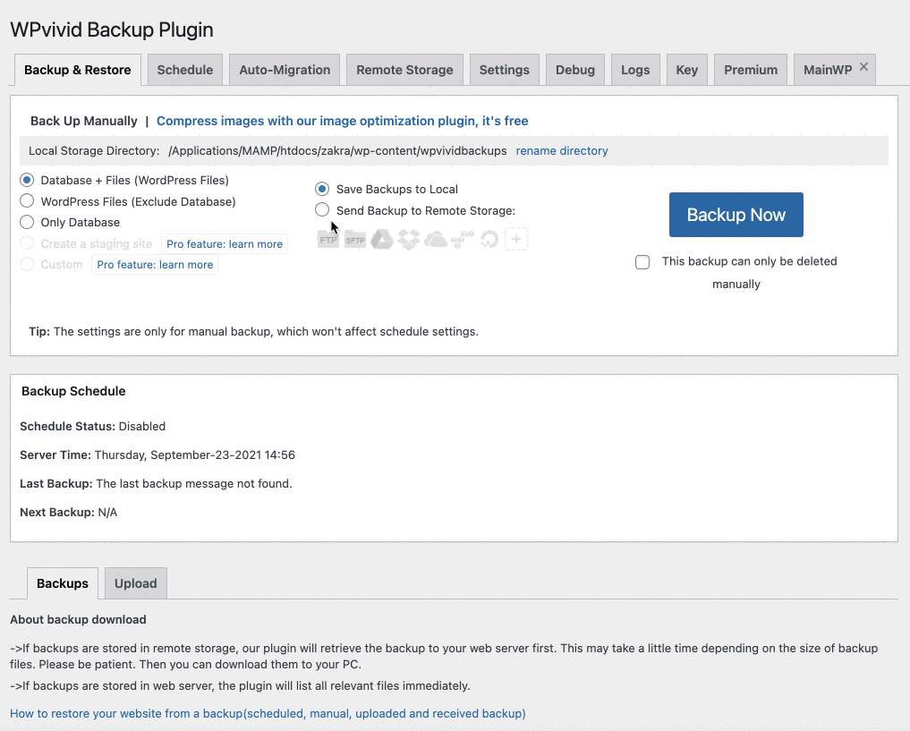Choose the Google Drive storage icon
This screenshot has width=910, height=731.
click(382, 239)
